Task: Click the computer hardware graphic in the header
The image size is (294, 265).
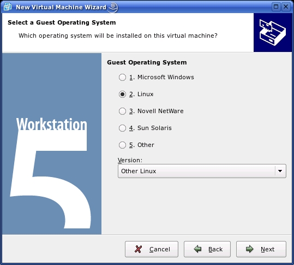Action: click(273, 33)
